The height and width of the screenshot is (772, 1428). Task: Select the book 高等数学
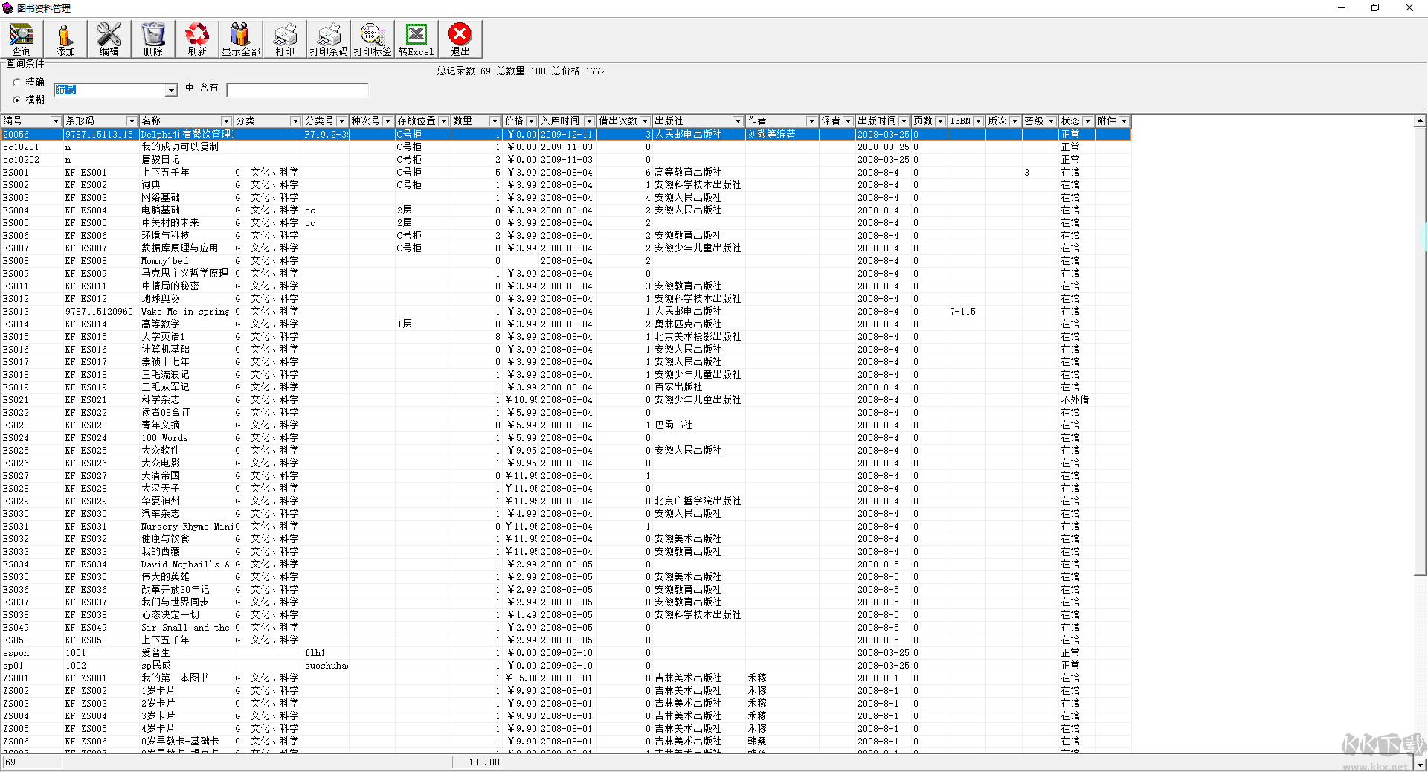coord(161,324)
